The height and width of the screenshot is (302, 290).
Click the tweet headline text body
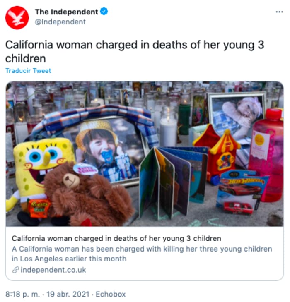pos(135,52)
